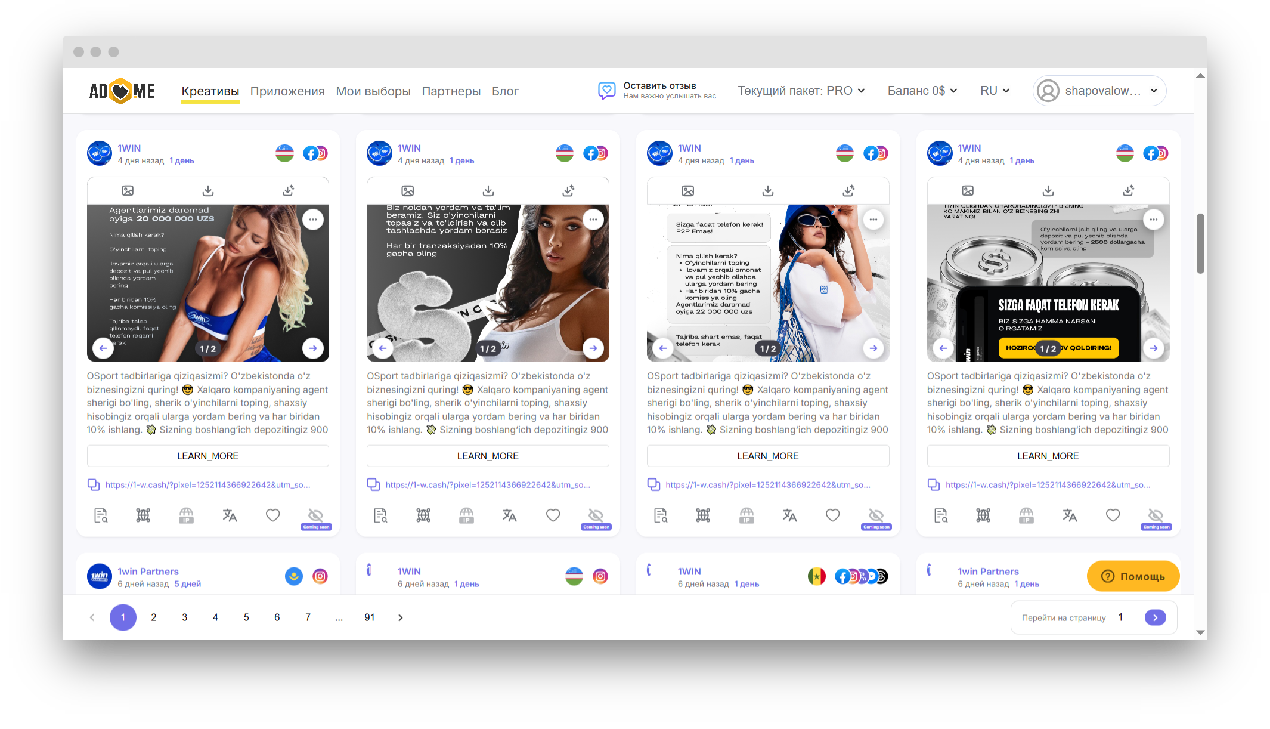Open the Приложения tab

tap(287, 91)
